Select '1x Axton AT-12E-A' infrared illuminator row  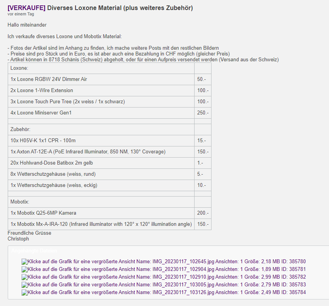(101, 151)
